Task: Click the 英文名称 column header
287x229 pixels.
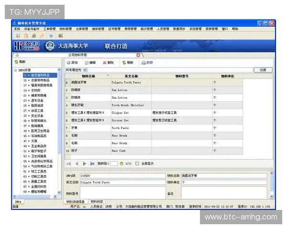Action: (x=131, y=76)
